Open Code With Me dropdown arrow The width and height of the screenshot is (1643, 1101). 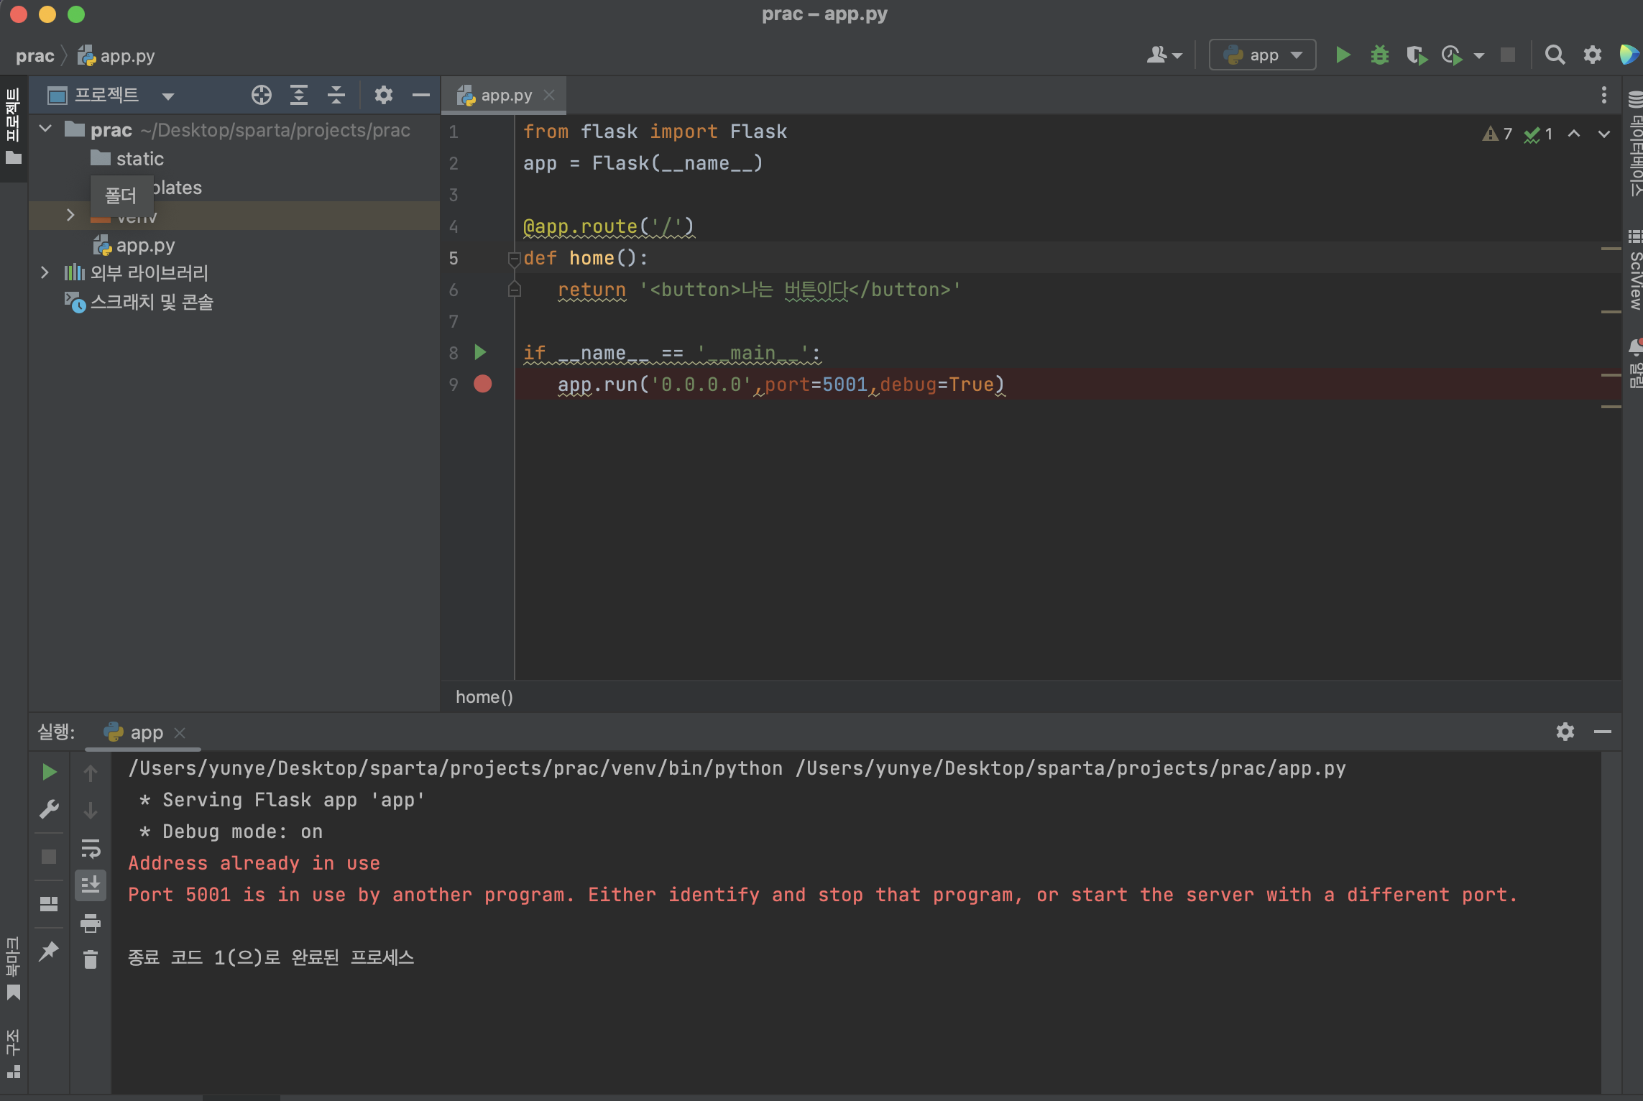1177,55
